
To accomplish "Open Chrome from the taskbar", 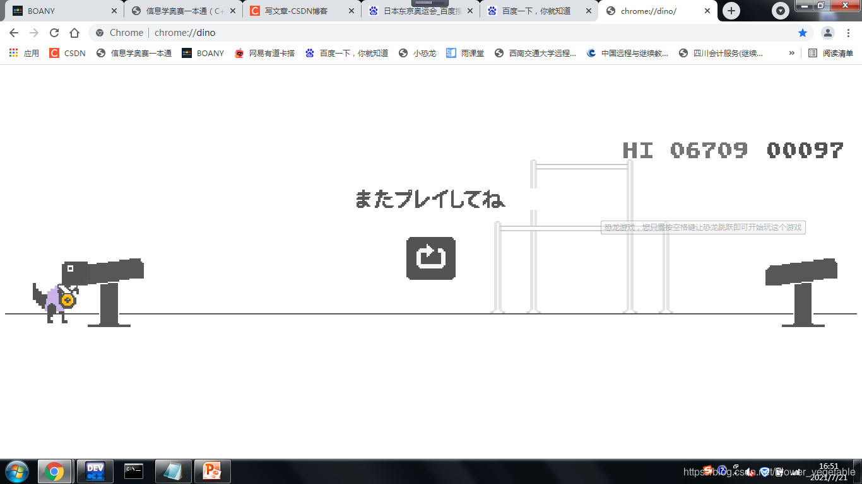I will [54, 471].
